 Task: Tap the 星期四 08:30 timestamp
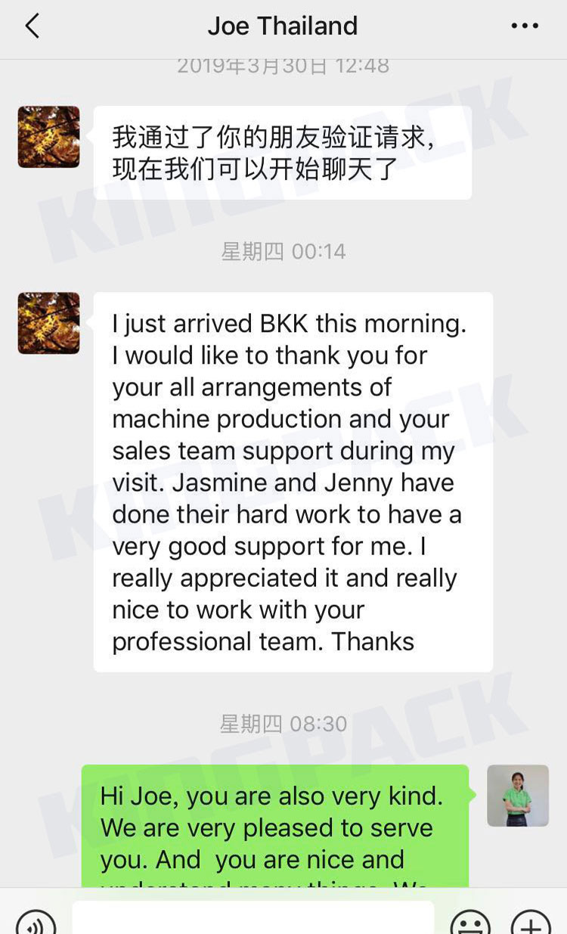[283, 724]
